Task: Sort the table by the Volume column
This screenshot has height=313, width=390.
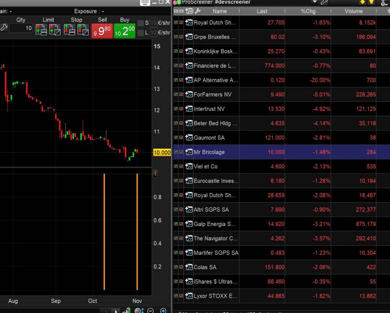Action: click(353, 11)
